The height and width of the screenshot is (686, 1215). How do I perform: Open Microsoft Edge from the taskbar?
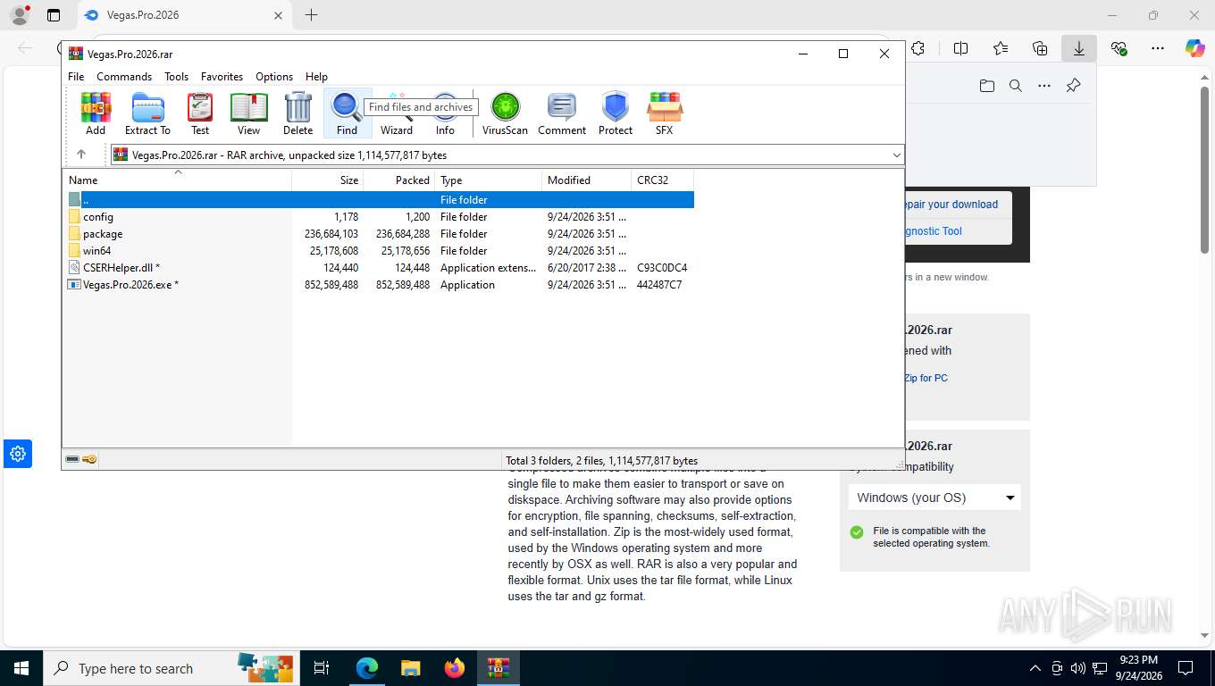point(367,668)
